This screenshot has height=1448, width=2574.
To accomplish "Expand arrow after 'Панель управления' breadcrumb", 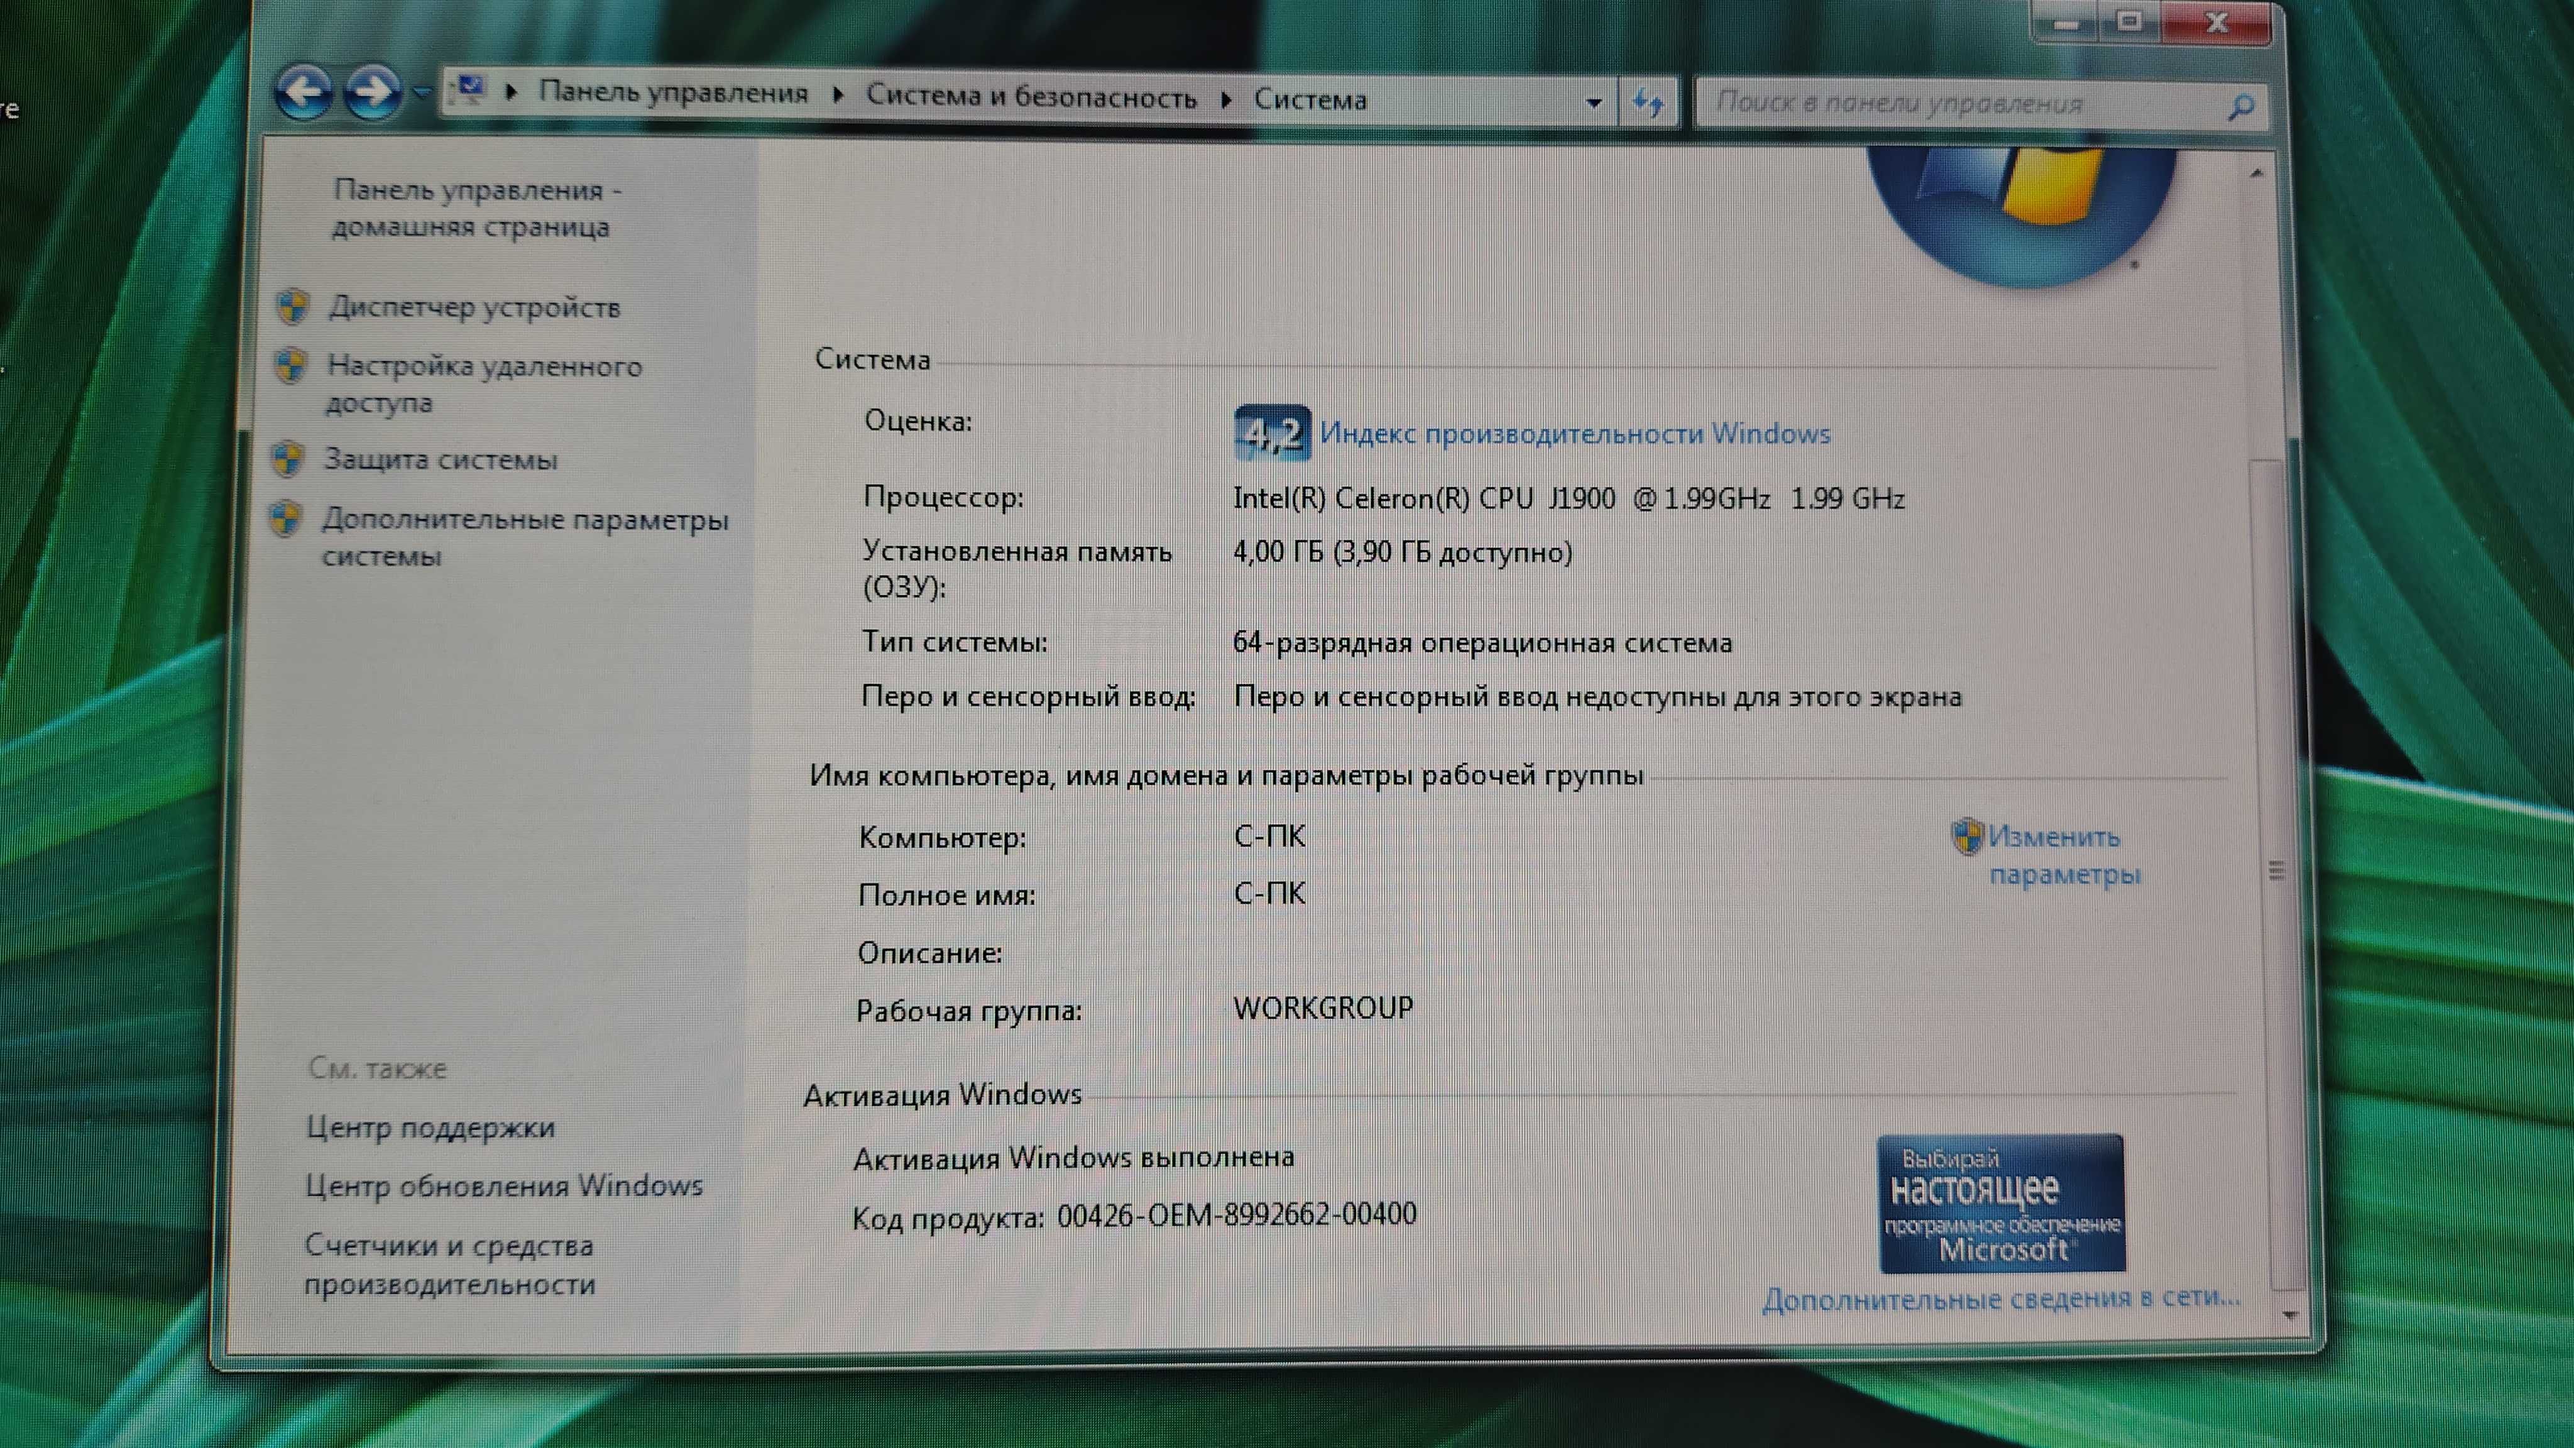I will pyautogui.click(x=837, y=95).
